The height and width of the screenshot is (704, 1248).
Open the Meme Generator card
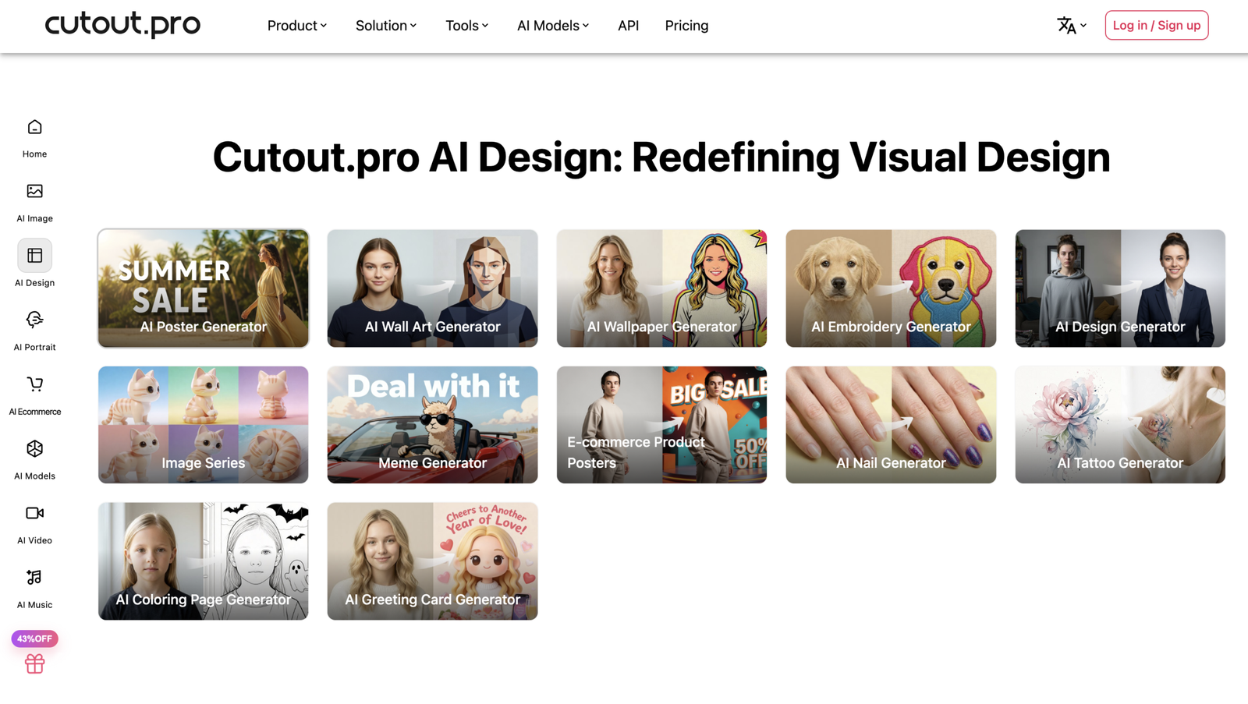pyautogui.click(x=432, y=425)
